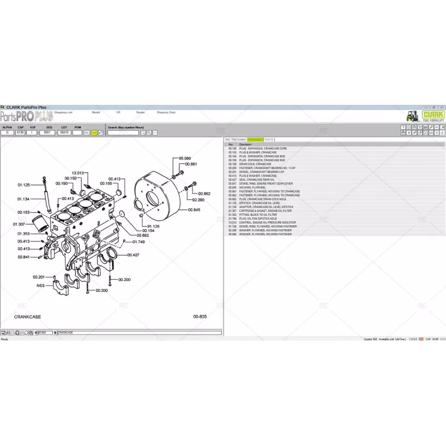This screenshot has width=446, height=446.
Task: Click the magnifier search icon
Action: click(x=143, y=133)
